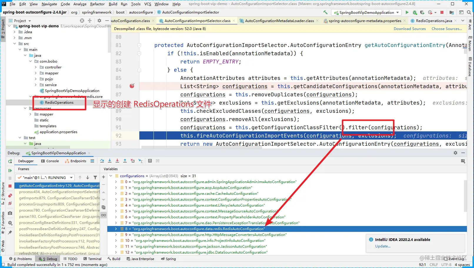View breakpoints icon in Debug side toolbar
Viewport: 474px width, 268px height.
click(x=10, y=196)
